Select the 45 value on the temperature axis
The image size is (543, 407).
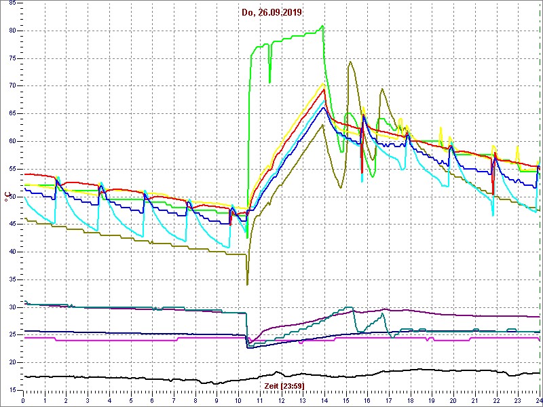coord(12,225)
